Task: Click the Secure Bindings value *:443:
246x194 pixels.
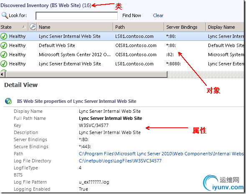Action: coord(85,147)
